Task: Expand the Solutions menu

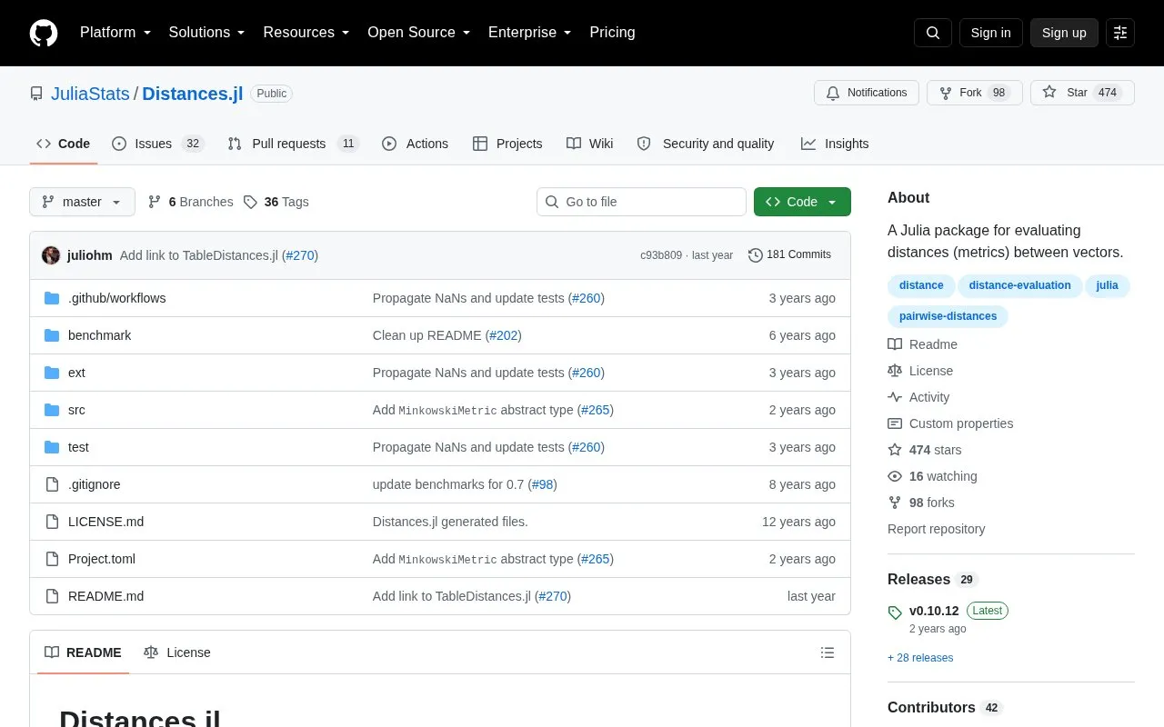Action: coord(207,33)
